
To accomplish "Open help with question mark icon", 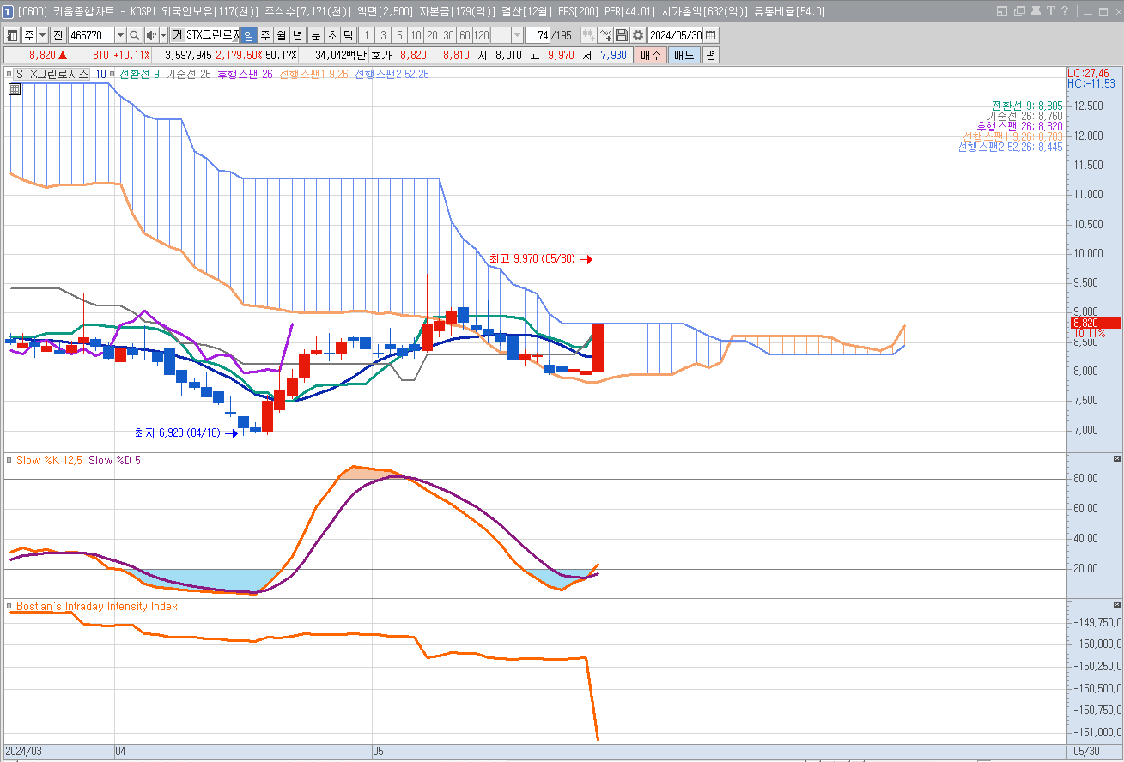I will pos(1066,11).
